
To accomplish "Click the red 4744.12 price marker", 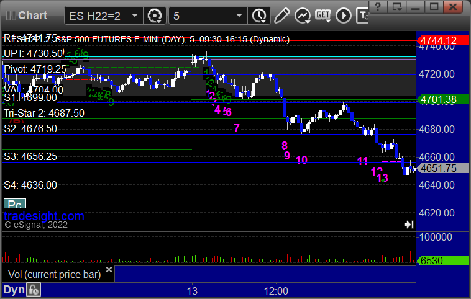I will [442, 40].
